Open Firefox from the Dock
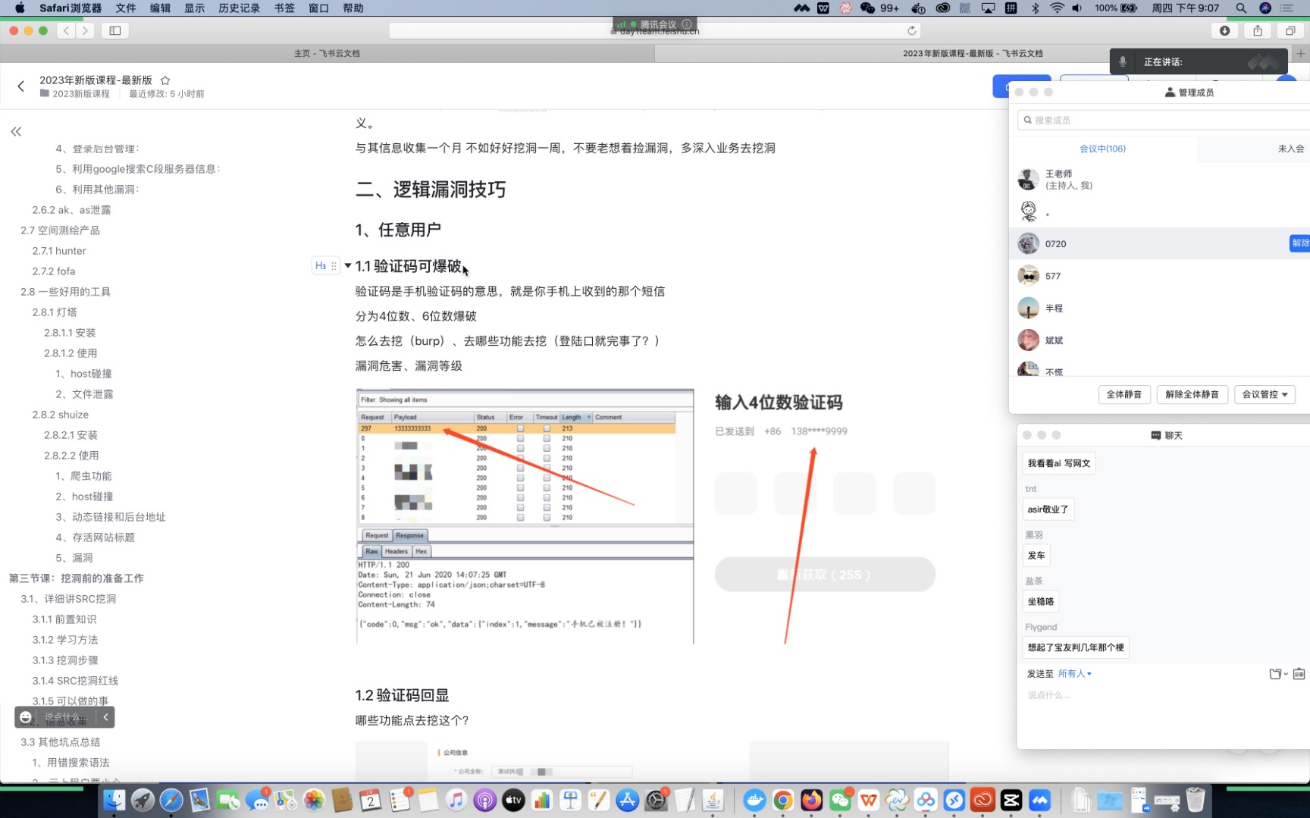Viewport: 1310px width, 818px height. click(x=811, y=800)
